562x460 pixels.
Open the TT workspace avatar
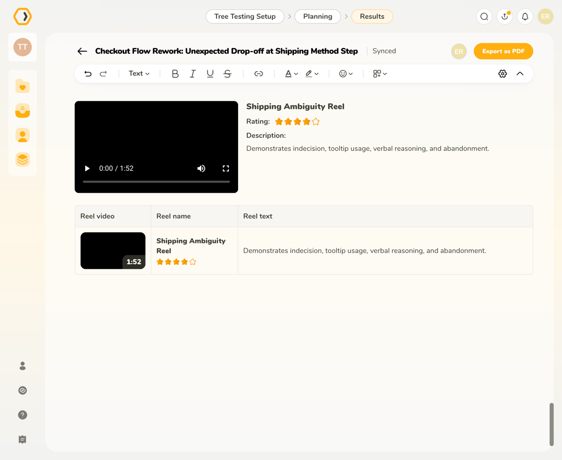22,47
